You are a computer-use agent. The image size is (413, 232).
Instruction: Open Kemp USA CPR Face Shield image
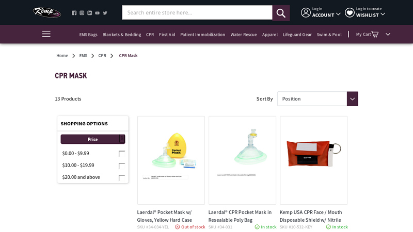point(314,160)
